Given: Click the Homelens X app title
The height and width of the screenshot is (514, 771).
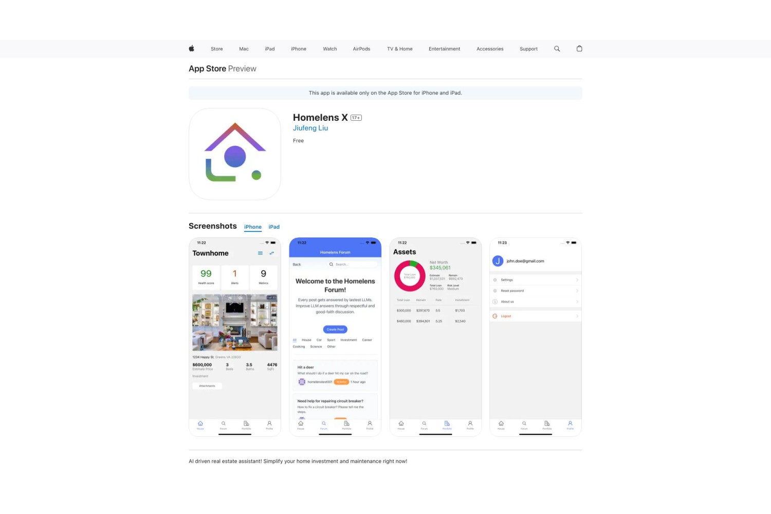Looking at the screenshot, I should (320, 118).
